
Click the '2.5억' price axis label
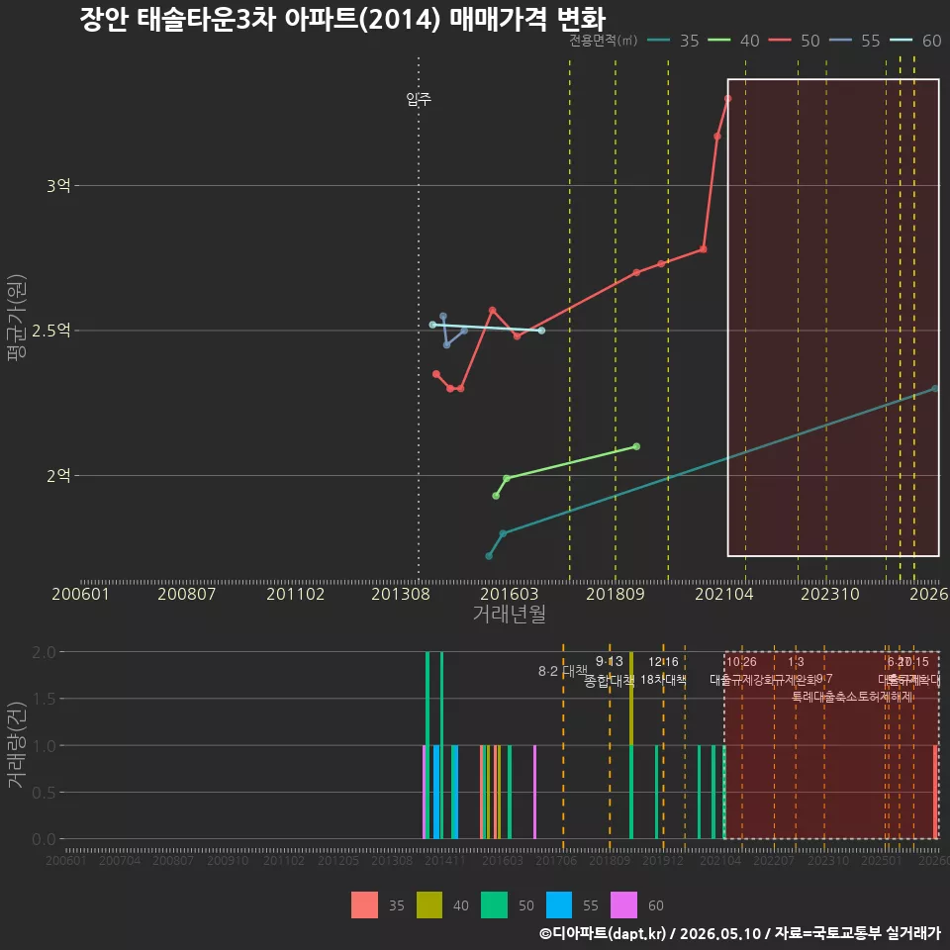coord(51,331)
